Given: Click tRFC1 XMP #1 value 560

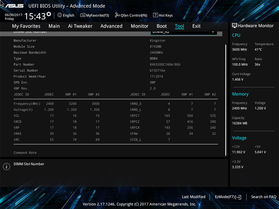Looking at the screenshot, I should coord(190,116).
